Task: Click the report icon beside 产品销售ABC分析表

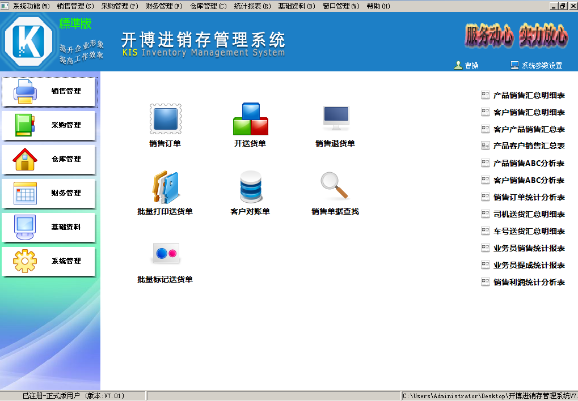Action: (x=486, y=163)
